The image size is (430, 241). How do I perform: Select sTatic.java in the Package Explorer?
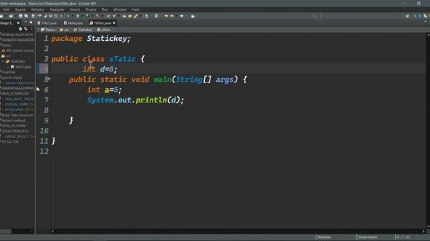pos(21,67)
